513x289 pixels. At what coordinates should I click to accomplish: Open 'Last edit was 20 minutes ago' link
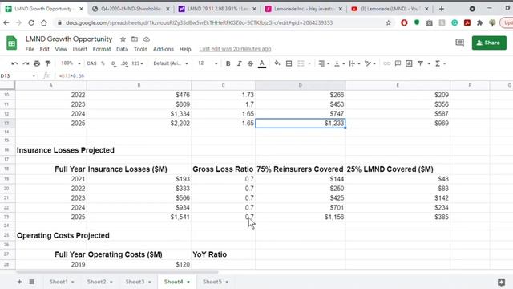235,49
